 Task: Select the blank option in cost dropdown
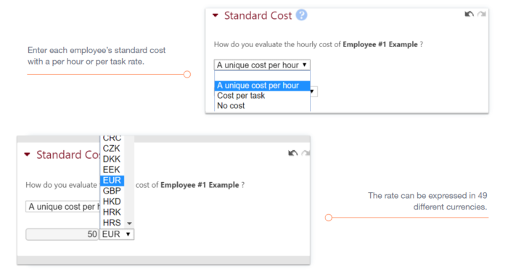point(262,76)
